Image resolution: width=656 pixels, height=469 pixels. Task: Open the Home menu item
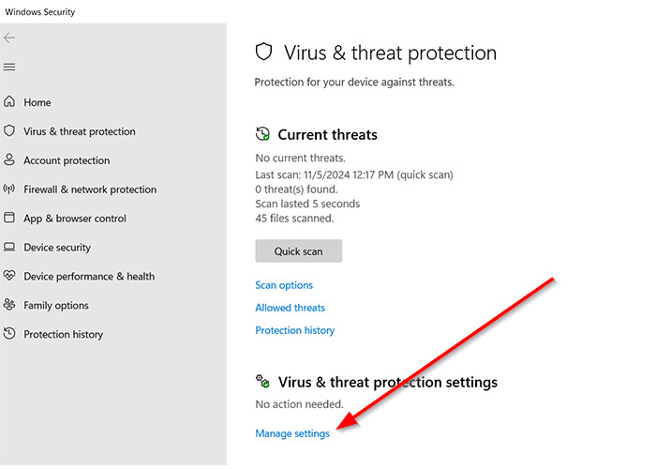click(x=37, y=102)
